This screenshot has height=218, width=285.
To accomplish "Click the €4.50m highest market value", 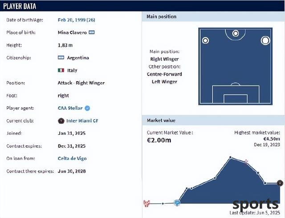I will click(x=272, y=139).
